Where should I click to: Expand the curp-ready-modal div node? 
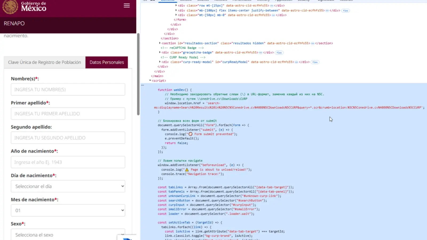coord(160,62)
